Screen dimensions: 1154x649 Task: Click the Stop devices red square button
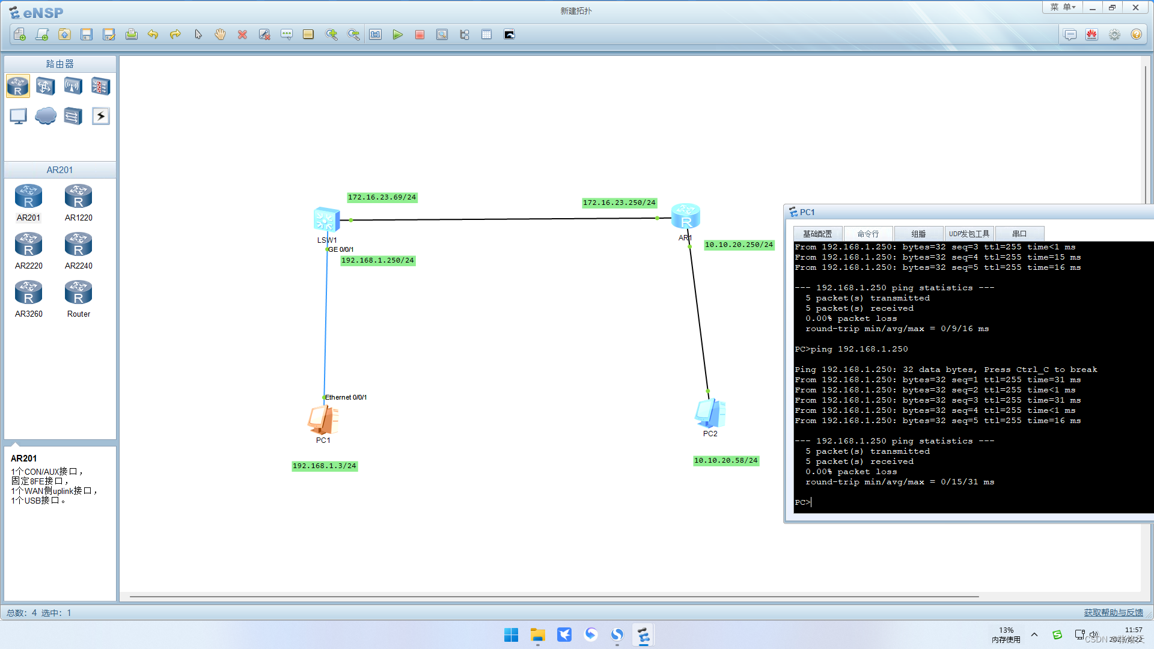[x=420, y=35]
